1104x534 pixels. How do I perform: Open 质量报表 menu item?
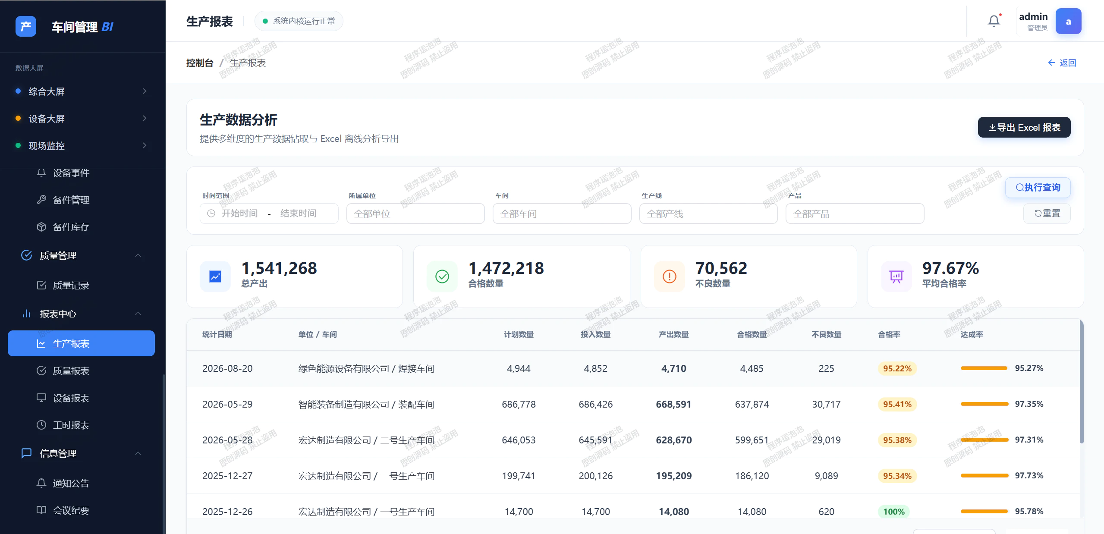[x=81, y=371]
